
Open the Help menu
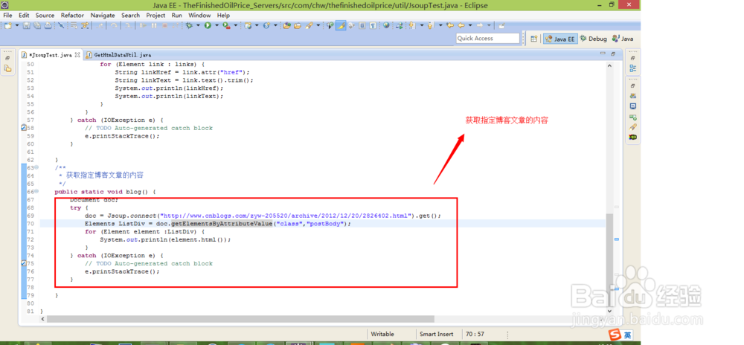(223, 15)
